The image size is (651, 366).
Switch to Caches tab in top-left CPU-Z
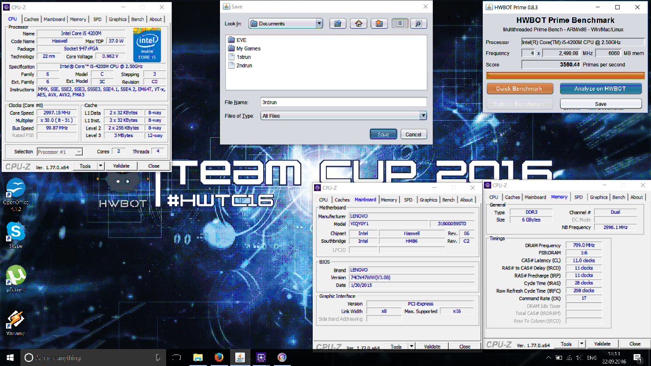pyautogui.click(x=31, y=19)
